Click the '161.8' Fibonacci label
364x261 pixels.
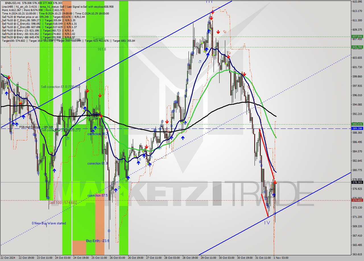click(102, 49)
